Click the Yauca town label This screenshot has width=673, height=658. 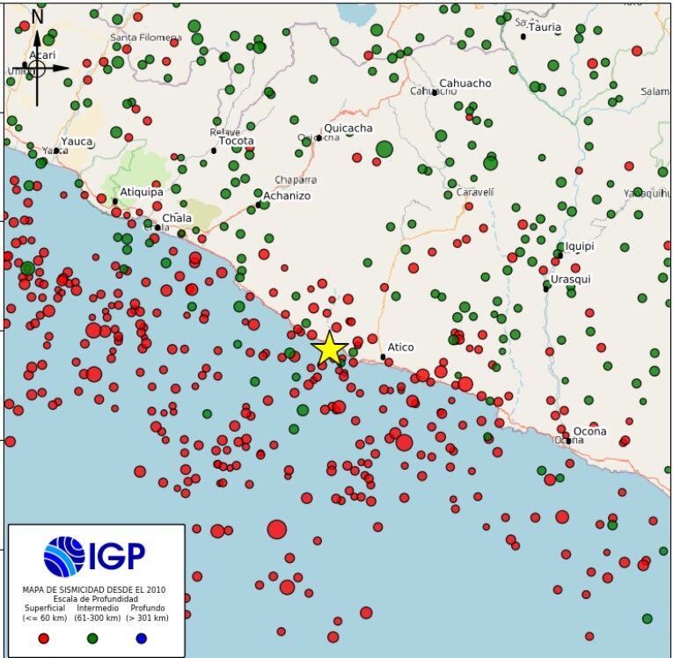point(77,142)
